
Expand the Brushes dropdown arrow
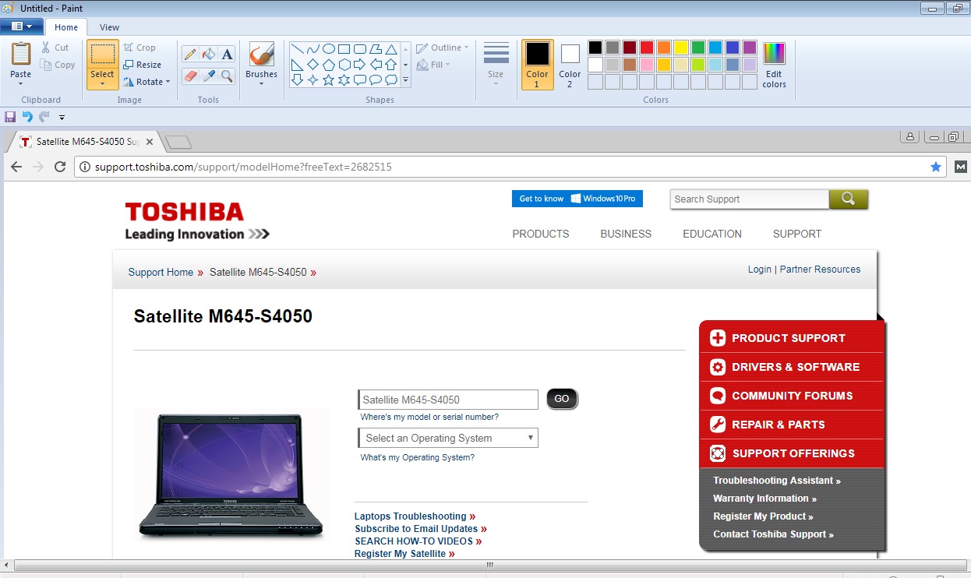click(x=261, y=83)
